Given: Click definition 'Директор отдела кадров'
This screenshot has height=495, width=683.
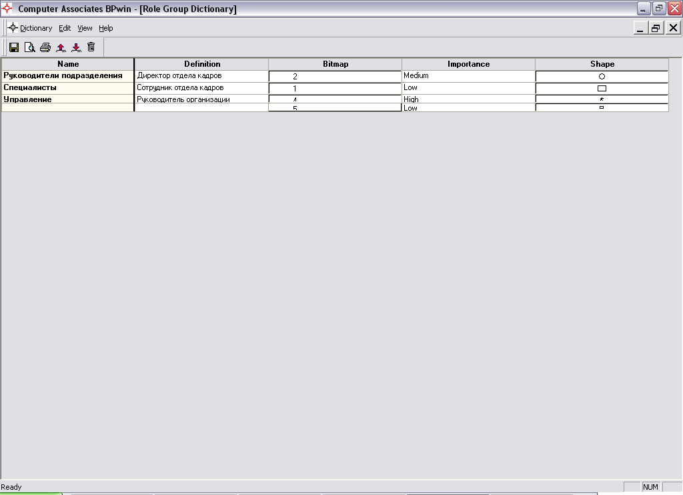Looking at the screenshot, I should 201,76.
